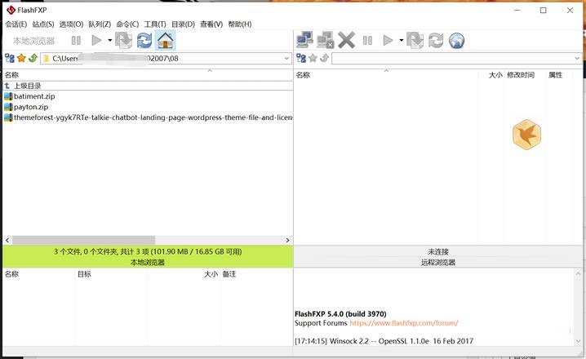
Task: Click the local horizontal scrollbar left arrow
Action: 7,240
